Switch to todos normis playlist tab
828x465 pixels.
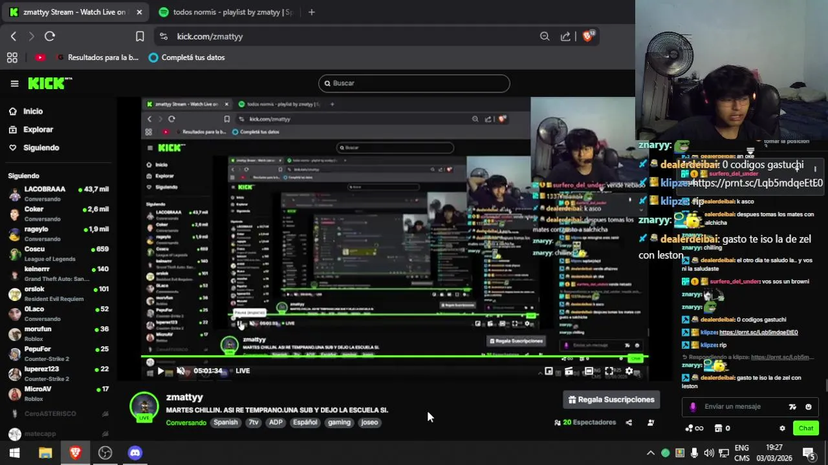tap(225, 12)
